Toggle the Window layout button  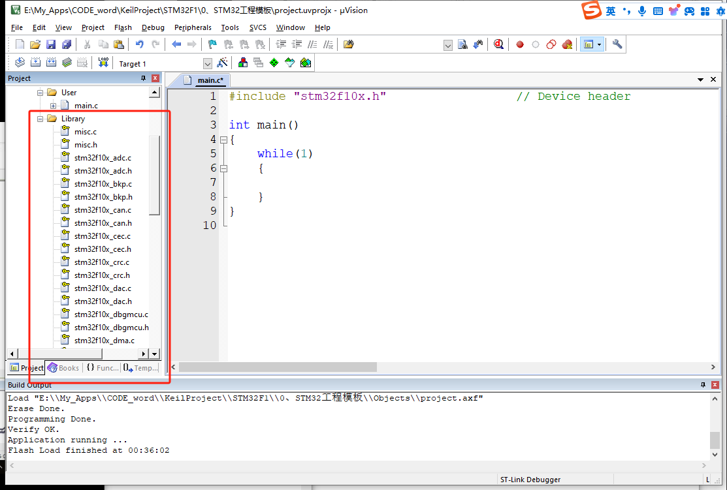[x=589, y=44]
